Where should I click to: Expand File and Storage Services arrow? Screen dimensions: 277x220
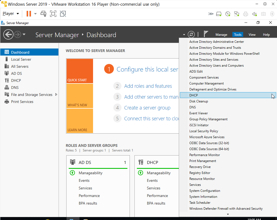pos(56,95)
